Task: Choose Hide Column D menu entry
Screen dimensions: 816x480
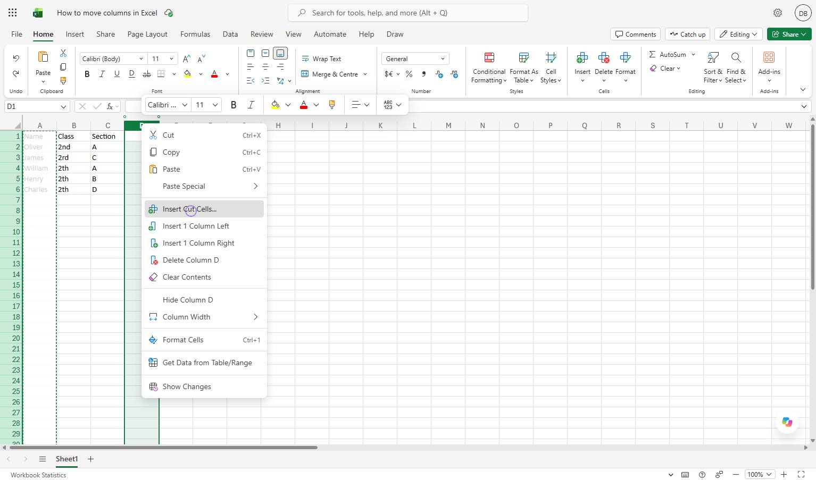Action: [204, 300]
